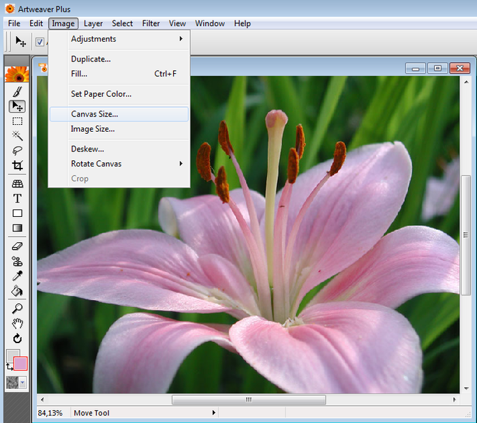Choose Set Paper Color...
Image resolution: width=477 pixels, height=423 pixels.
coord(119,93)
